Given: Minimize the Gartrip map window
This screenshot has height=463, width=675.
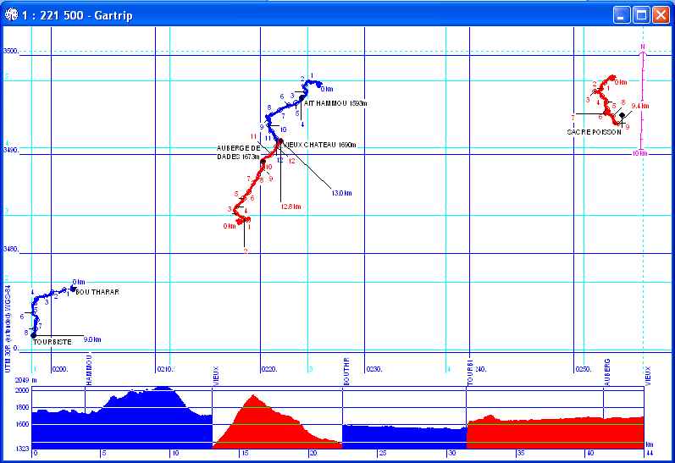Looking at the screenshot, I should click(x=622, y=14).
